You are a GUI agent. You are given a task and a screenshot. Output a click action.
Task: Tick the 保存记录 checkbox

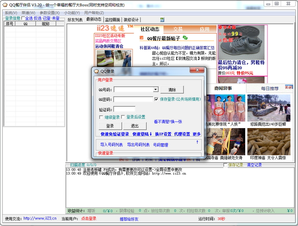coord(225,165)
